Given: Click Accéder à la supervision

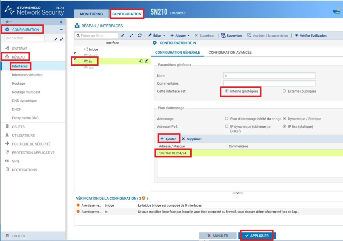Looking at the screenshot, I should coord(268,35).
